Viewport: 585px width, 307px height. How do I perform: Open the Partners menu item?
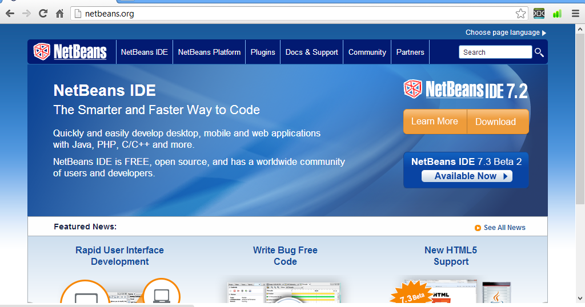pos(410,52)
